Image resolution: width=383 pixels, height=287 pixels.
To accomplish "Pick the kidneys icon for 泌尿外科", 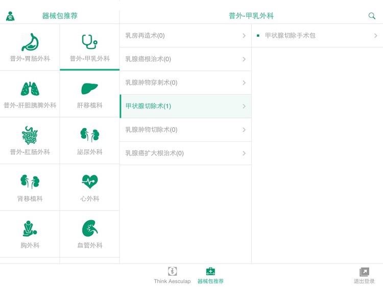I will (x=90, y=135).
